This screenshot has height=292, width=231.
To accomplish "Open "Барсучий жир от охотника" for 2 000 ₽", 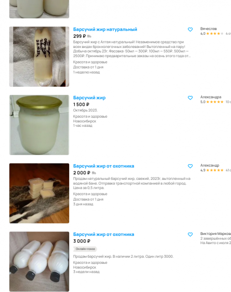I will 103,166.
